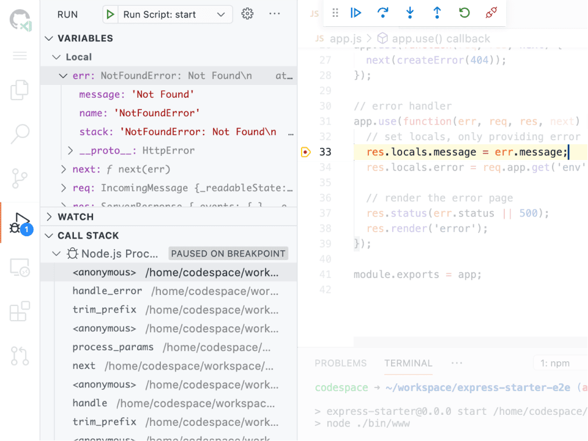Select the handle_error stack frame
This screenshot has width=588, height=441.
tap(168, 291)
